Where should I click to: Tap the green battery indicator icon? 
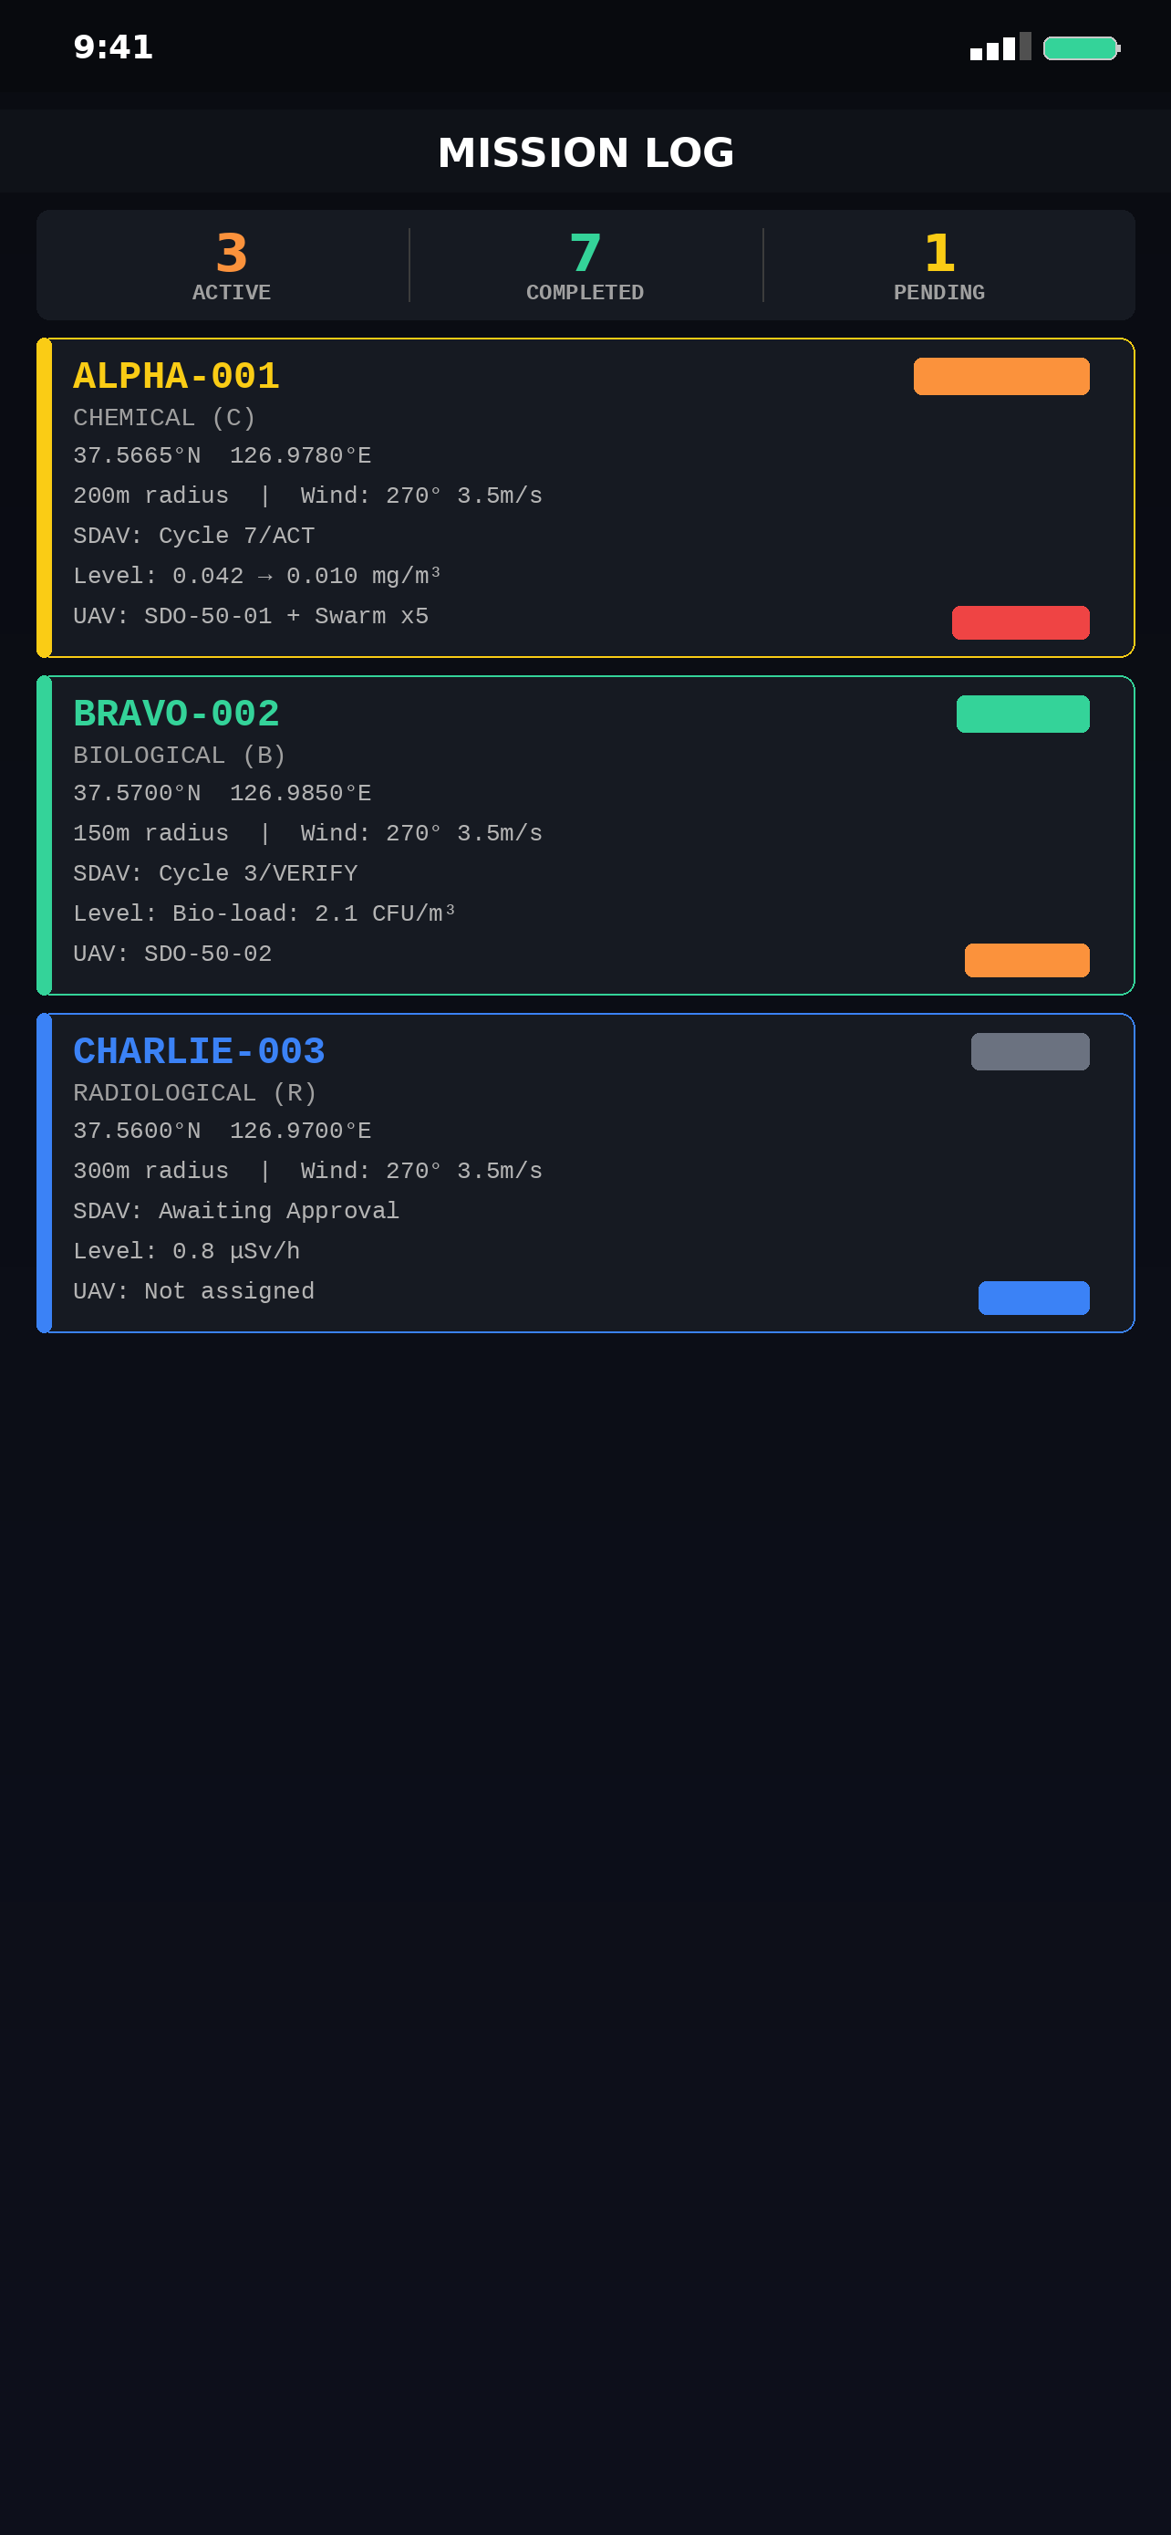(1082, 47)
